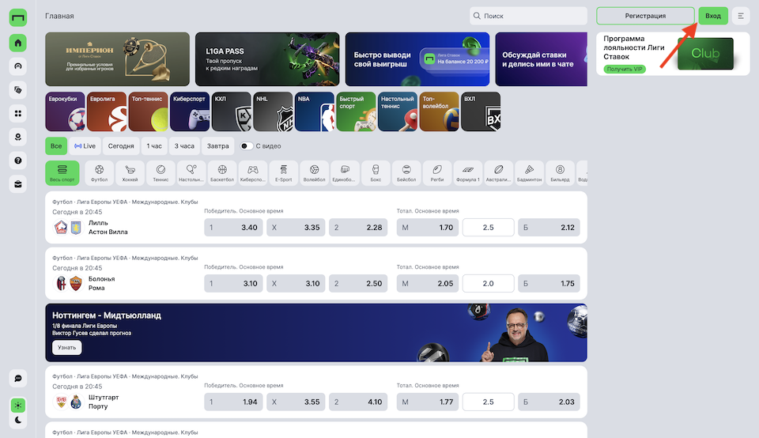Click Узнать on Nottingham banner
Image resolution: width=759 pixels, height=438 pixels.
66,348
